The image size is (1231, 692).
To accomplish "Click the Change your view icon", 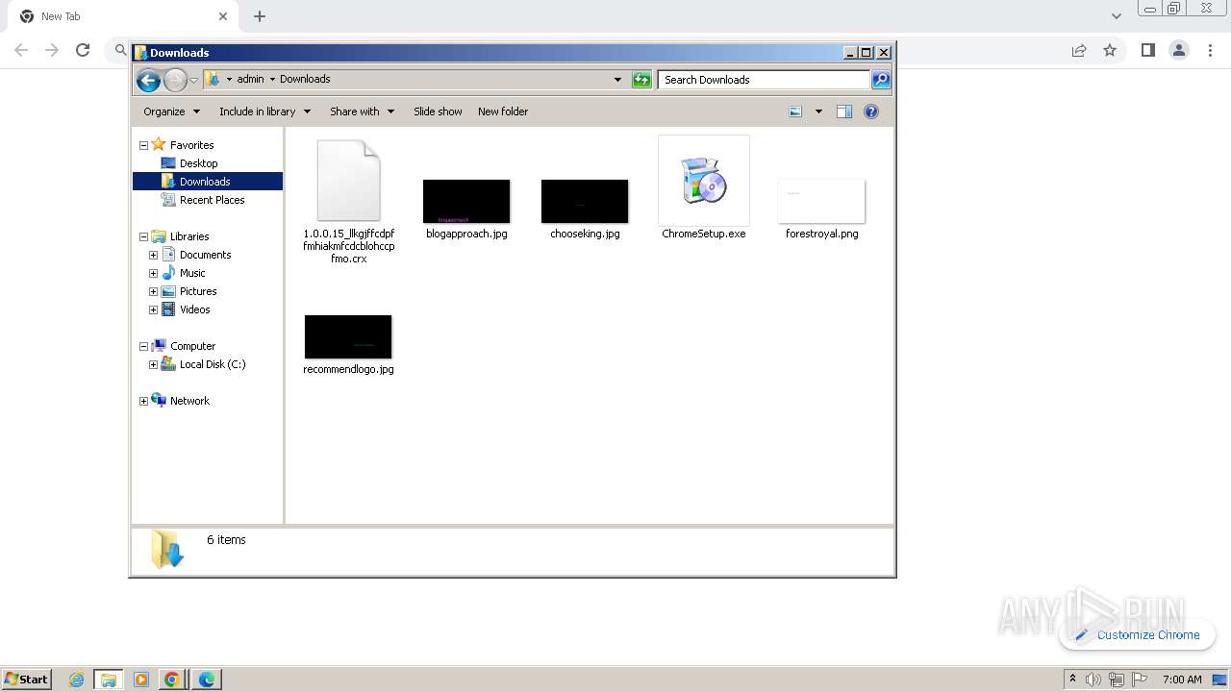I will (795, 111).
